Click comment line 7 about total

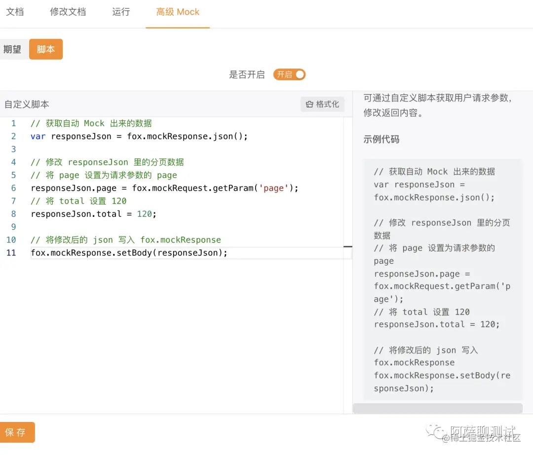(x=78, y=201)
